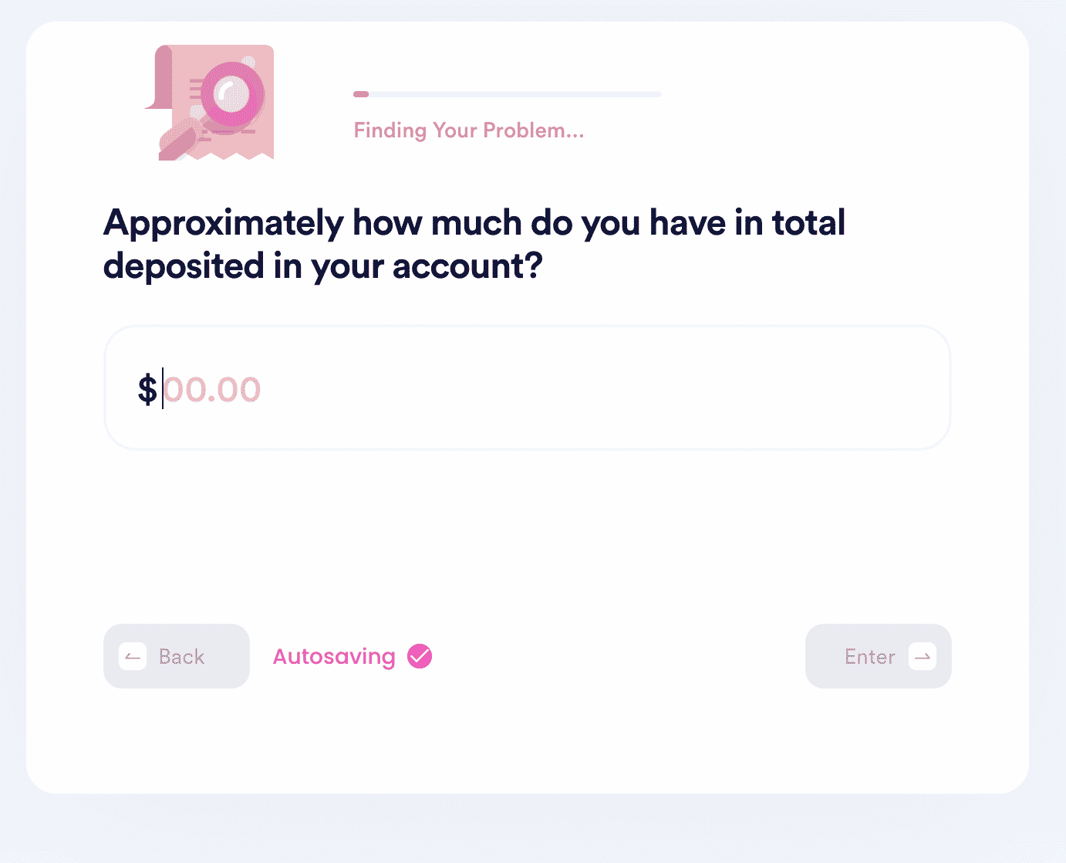The image size is (1066, 863).
Task: Click the 'Approximately how much' question heading
Action: pyautogui.click(x=474, y=223)
